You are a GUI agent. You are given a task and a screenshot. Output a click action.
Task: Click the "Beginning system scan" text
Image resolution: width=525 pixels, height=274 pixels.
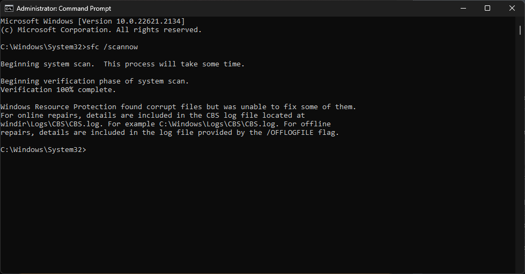(47, 64)
